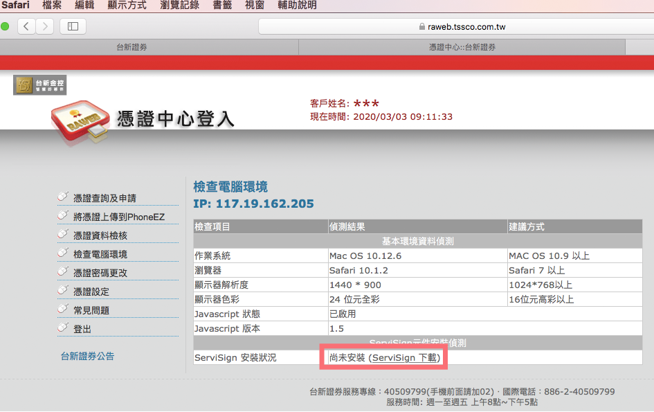Click the lock icon in address bar
The width and height of the screenshot is (654, 412).
pyautogui.click(x=422, y=27)
